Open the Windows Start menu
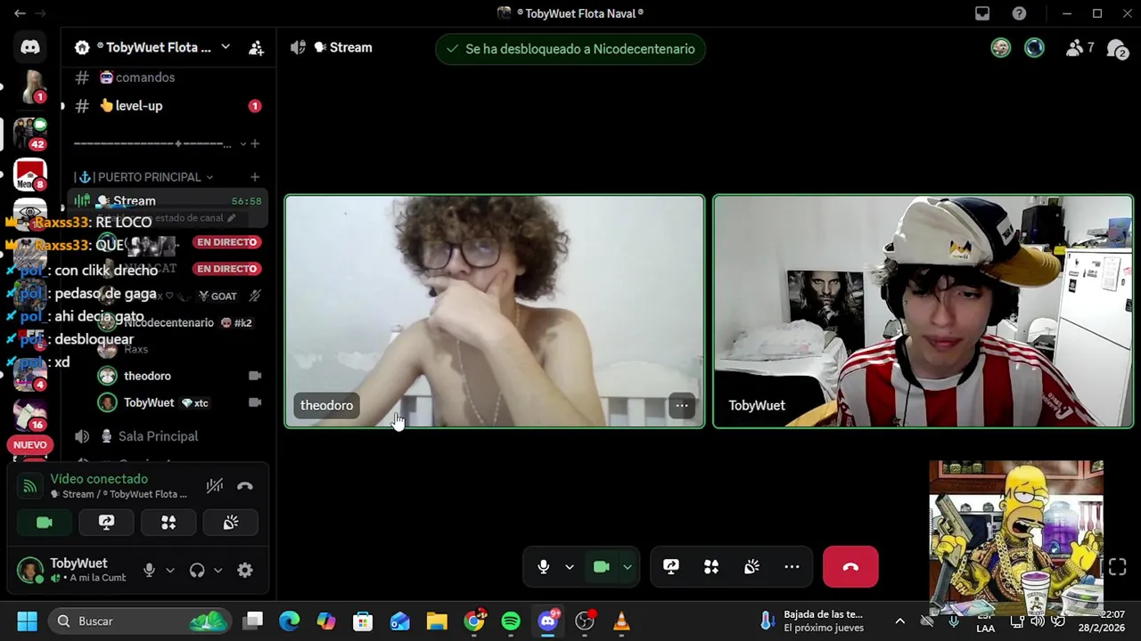This screenshot has width=1141, height=641. (27, 621)
